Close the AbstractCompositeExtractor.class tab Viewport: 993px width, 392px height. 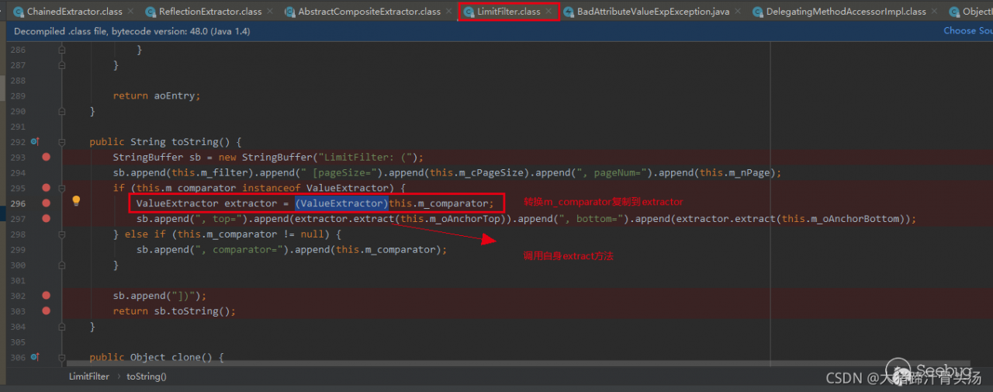(x=448, y=12)
